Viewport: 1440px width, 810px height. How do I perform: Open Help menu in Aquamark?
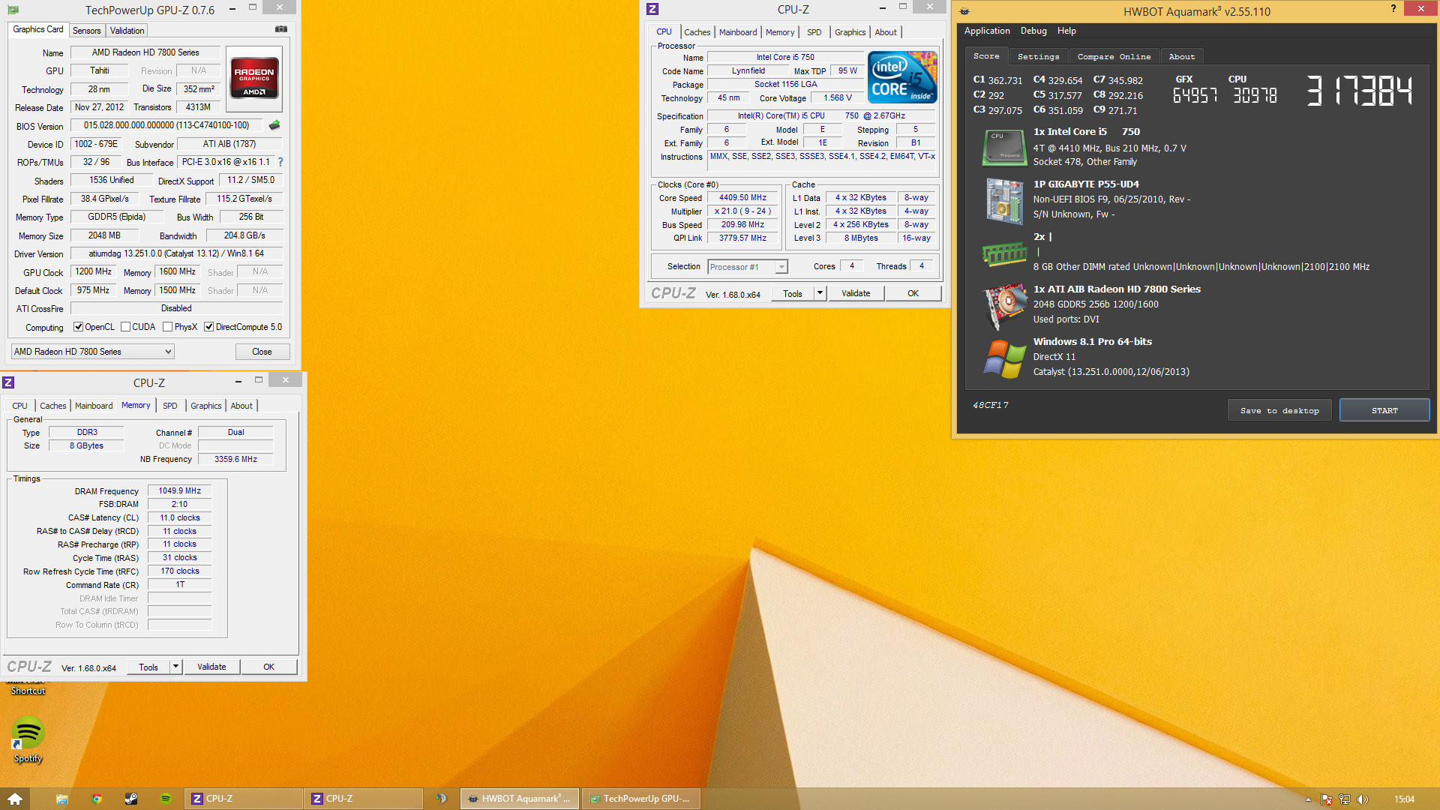point(1066,31)
